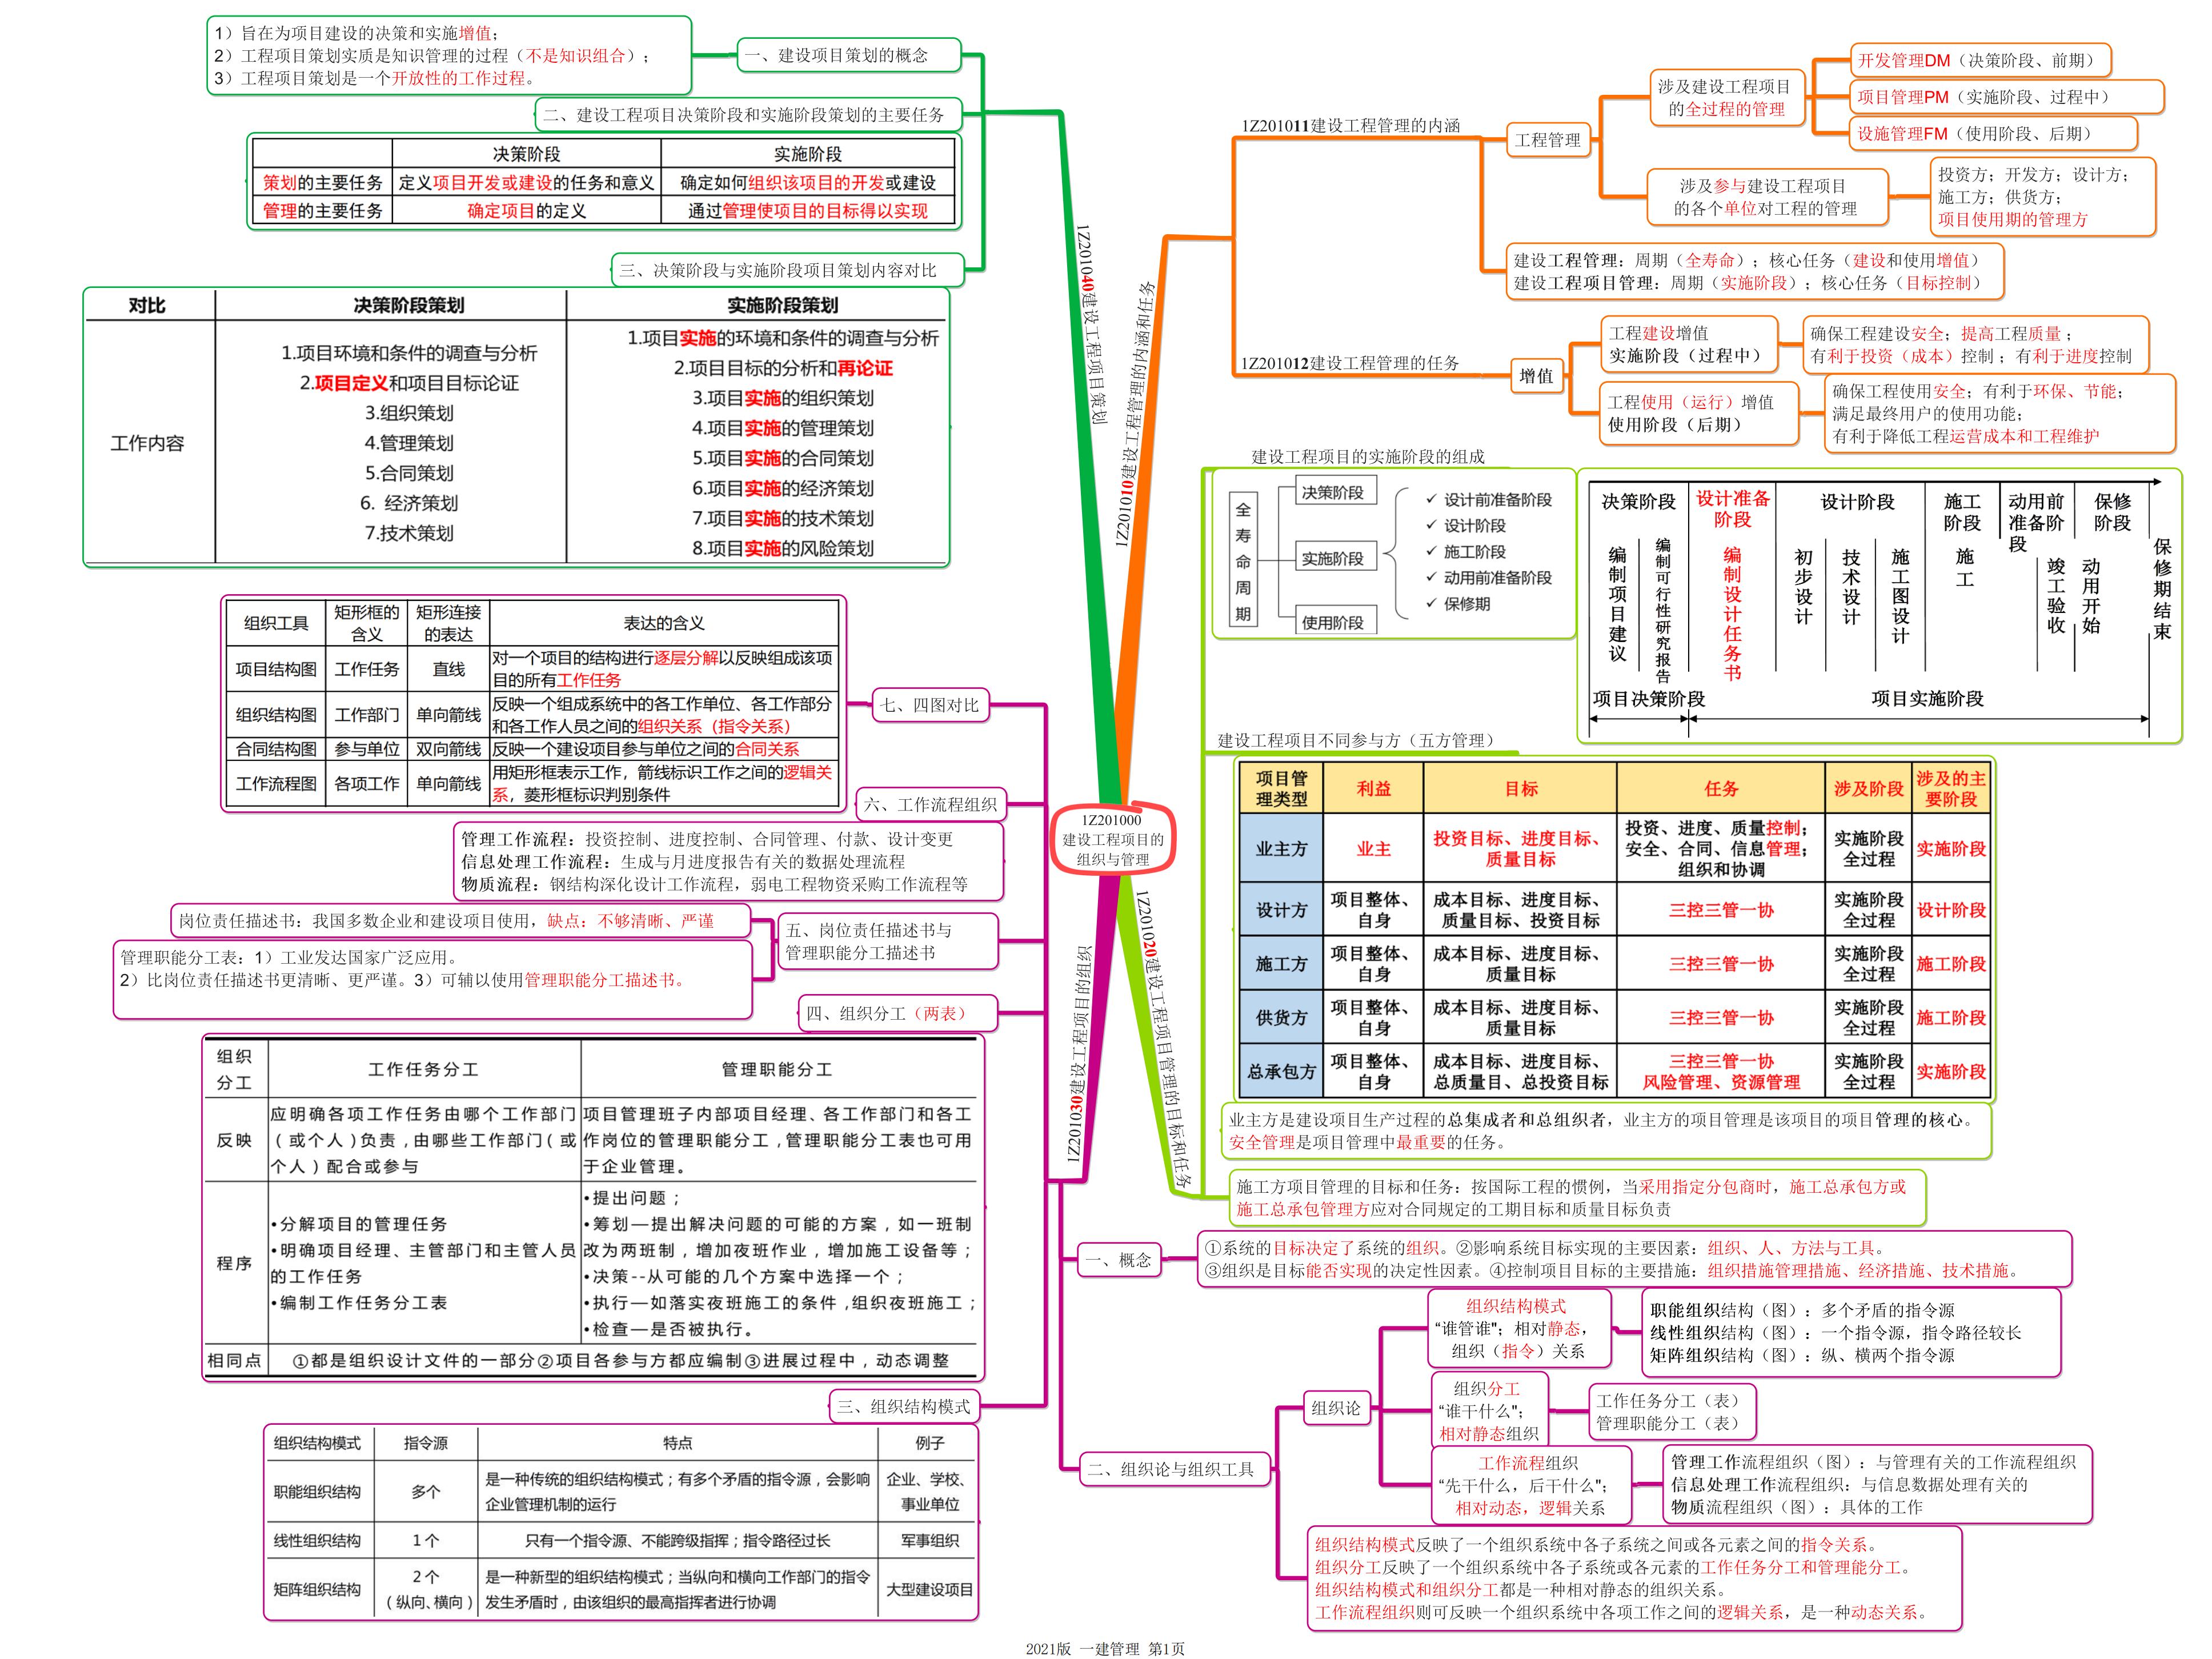Click the orange "工程管理" node

(1548, 140)
